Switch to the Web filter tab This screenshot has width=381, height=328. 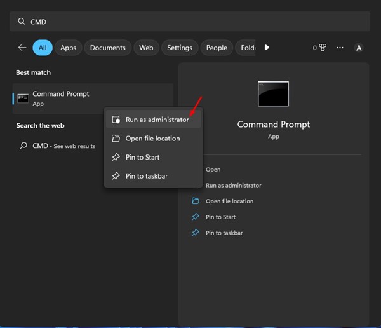click(x=146, y=48)
